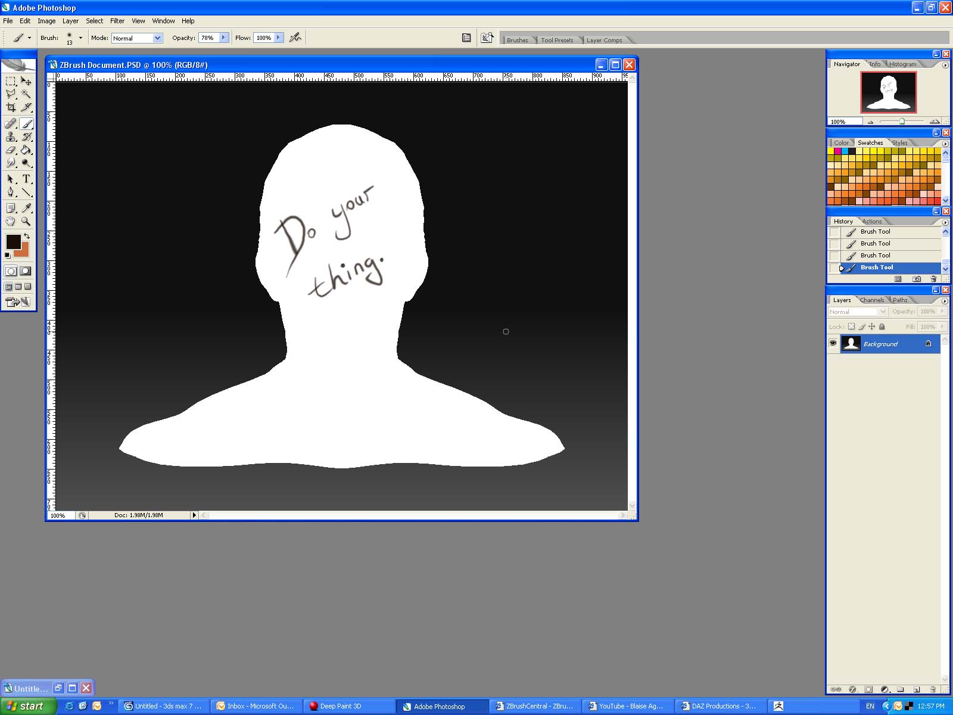Switch to Quick Mask mode

coord(26,271)
